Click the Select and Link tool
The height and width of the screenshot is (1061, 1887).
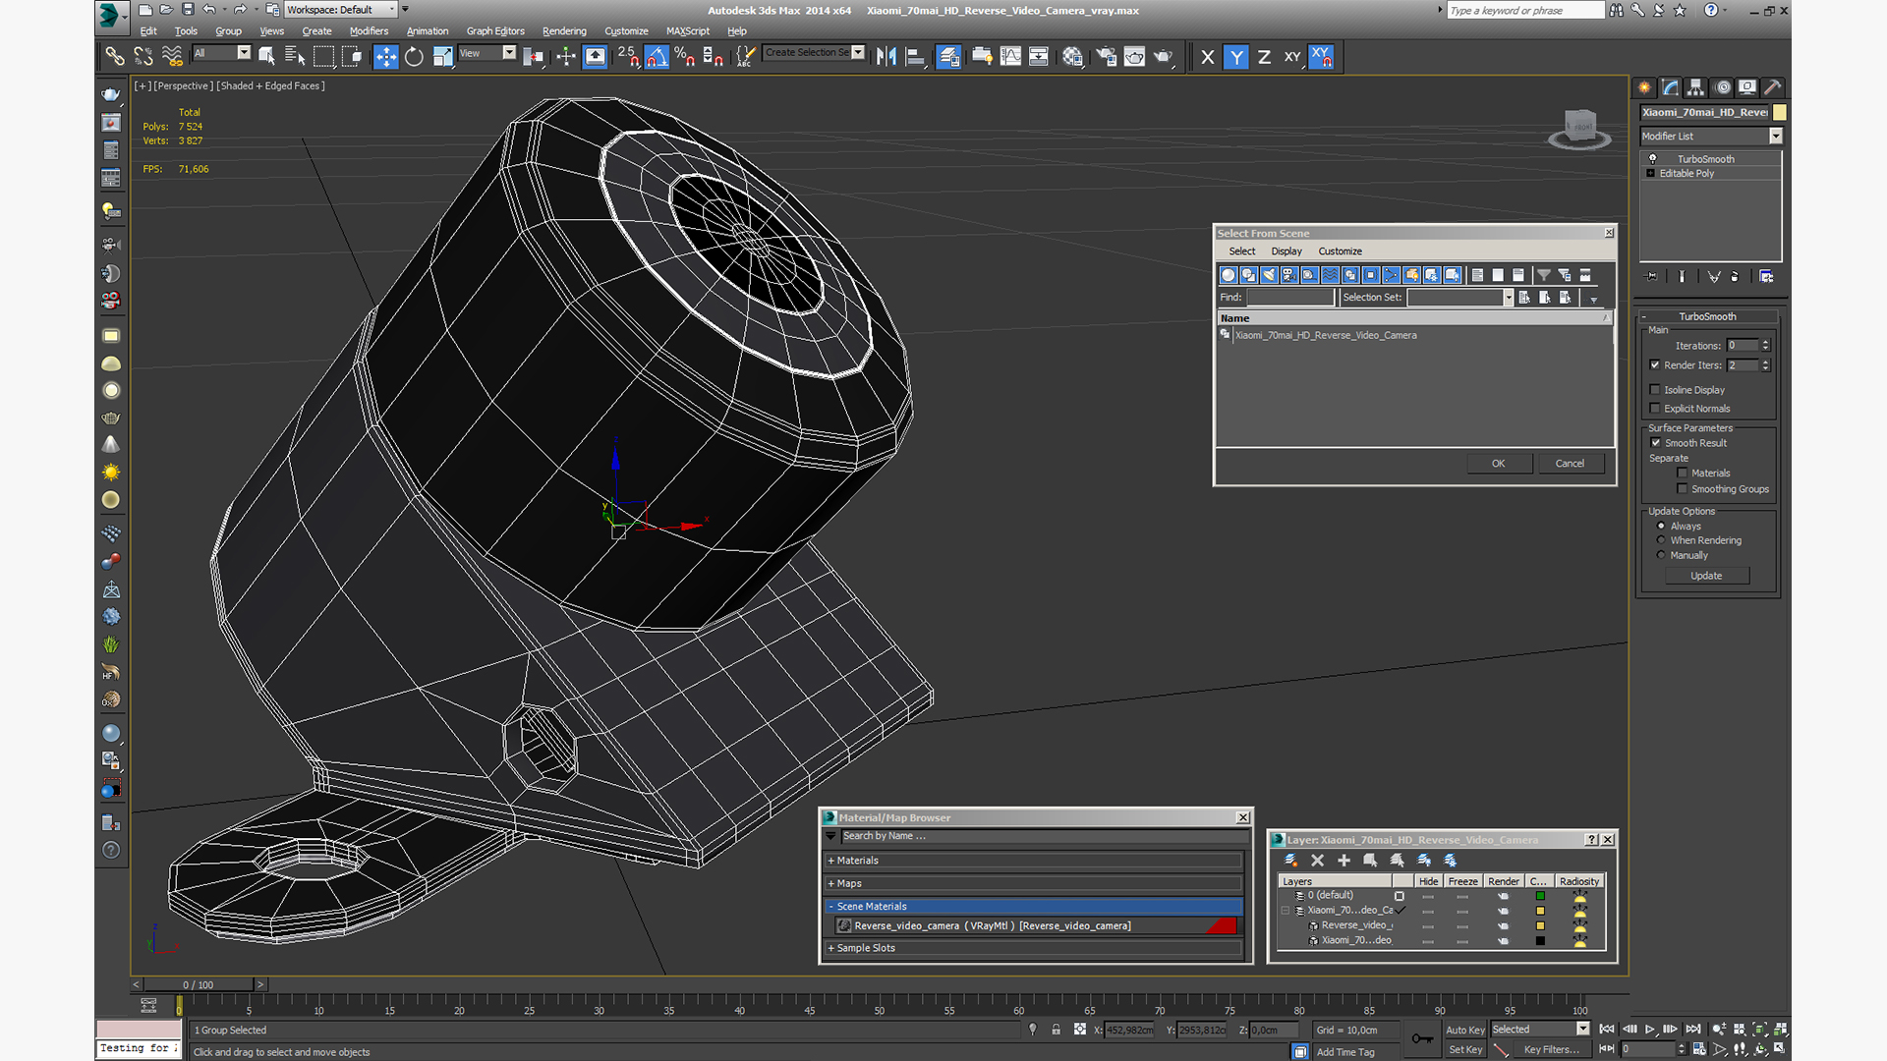115,57
